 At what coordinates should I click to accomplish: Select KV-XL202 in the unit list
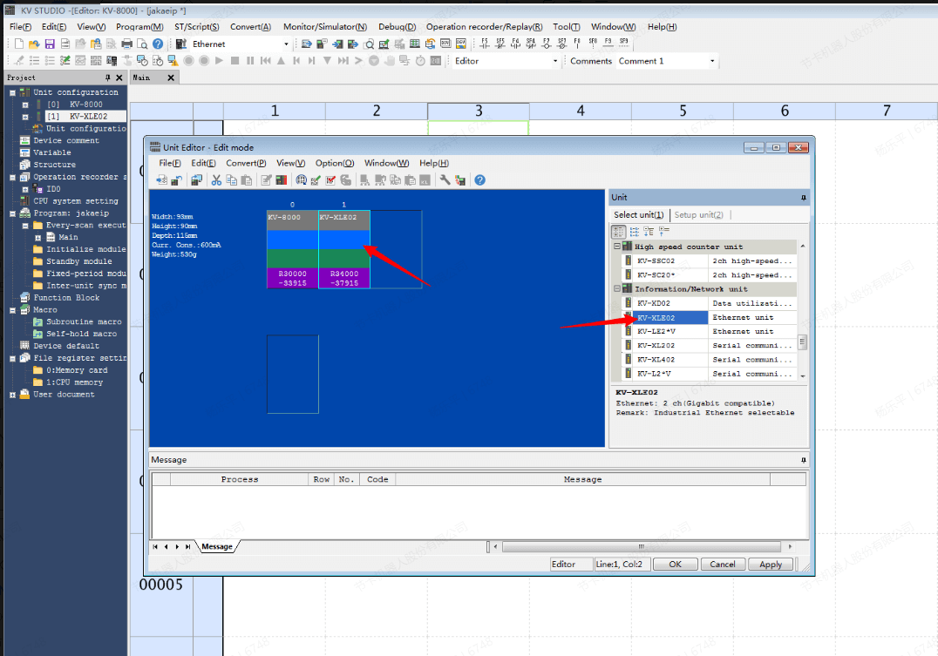tap(656, 346)
